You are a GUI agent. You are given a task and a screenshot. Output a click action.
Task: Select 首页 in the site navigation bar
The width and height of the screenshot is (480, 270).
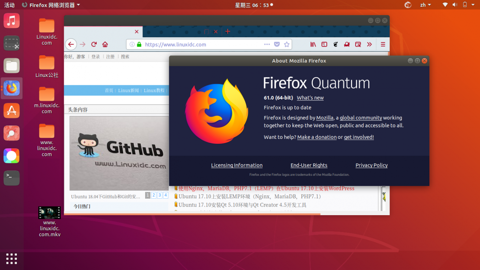click(109, 91)
